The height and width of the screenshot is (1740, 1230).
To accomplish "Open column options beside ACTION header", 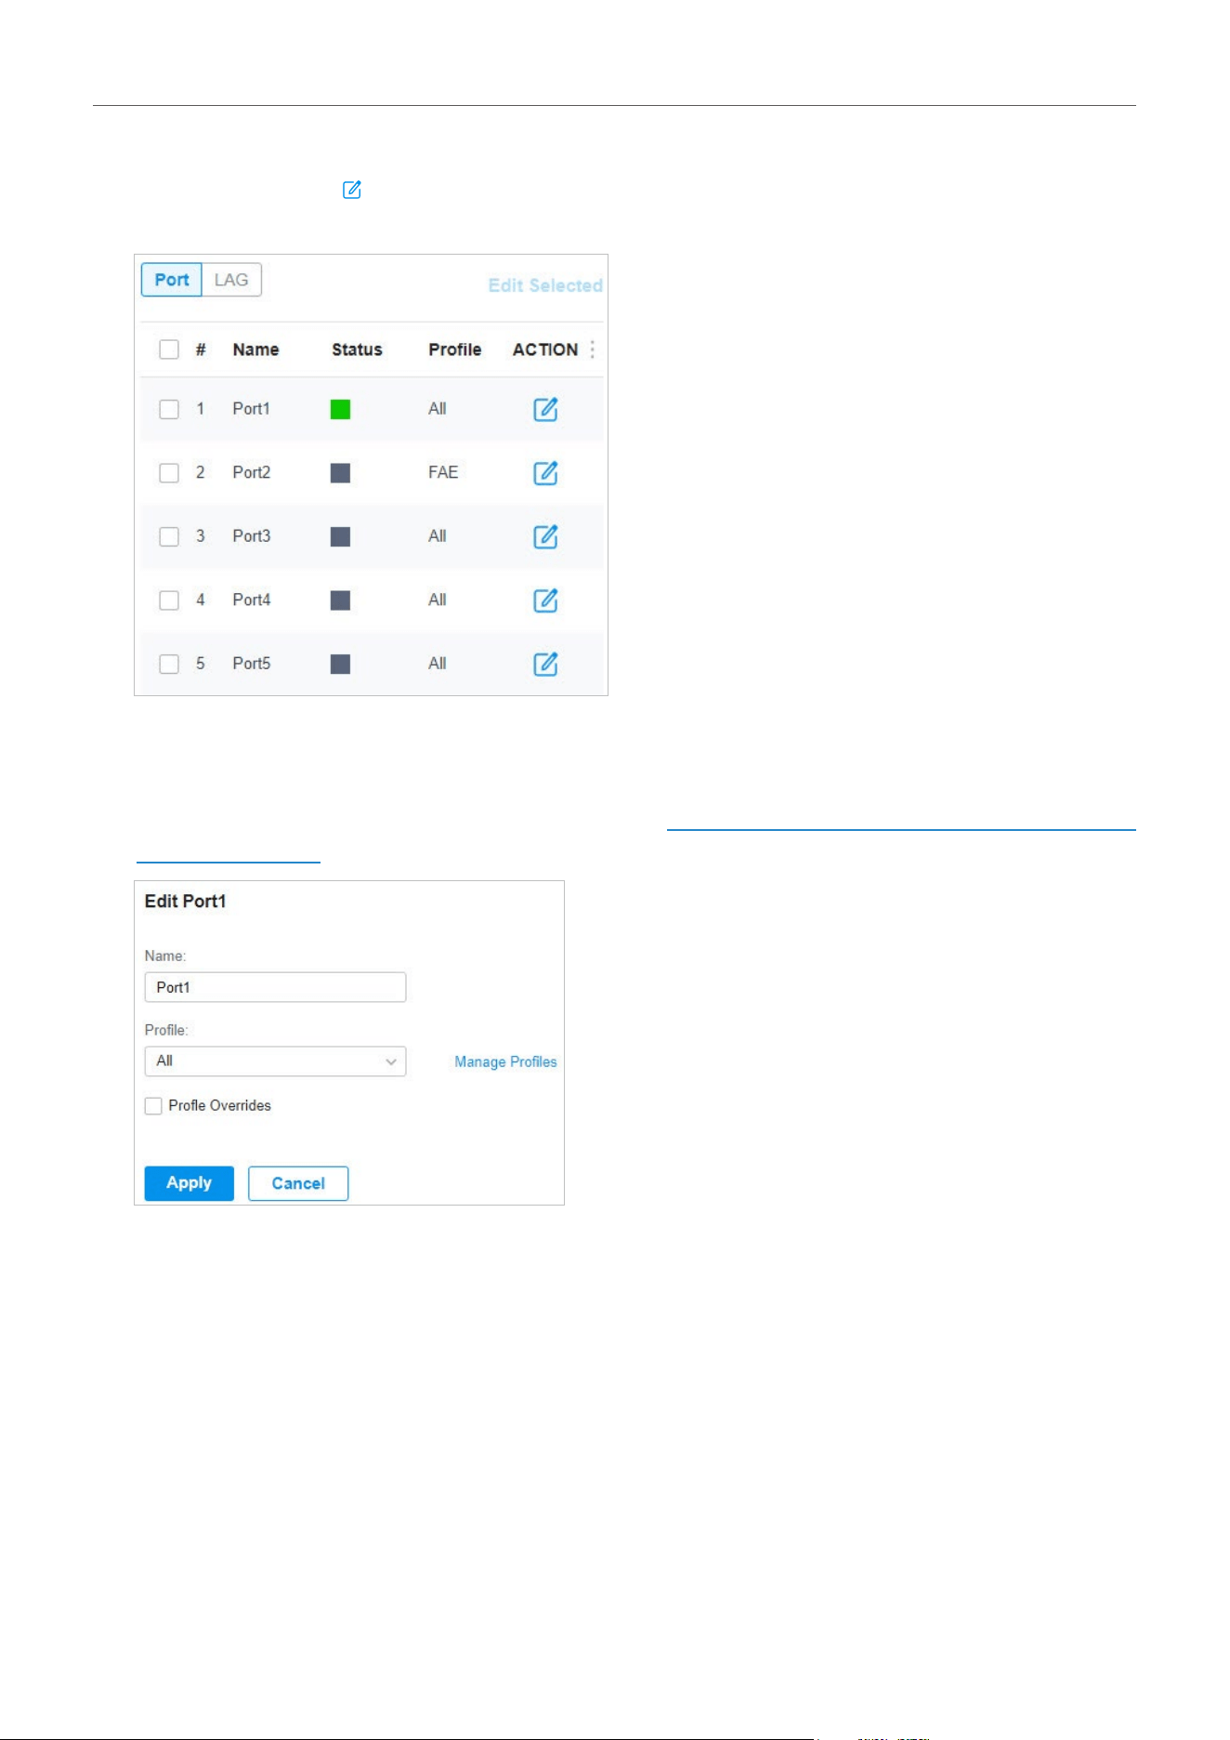I will pos(593,349).
